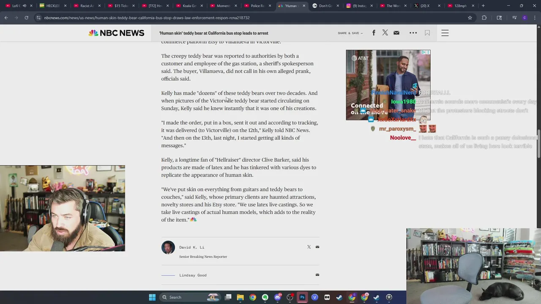The width and height of the screenshot is (541, 304).
Task: Open a new browser tab
Action: 483,6
